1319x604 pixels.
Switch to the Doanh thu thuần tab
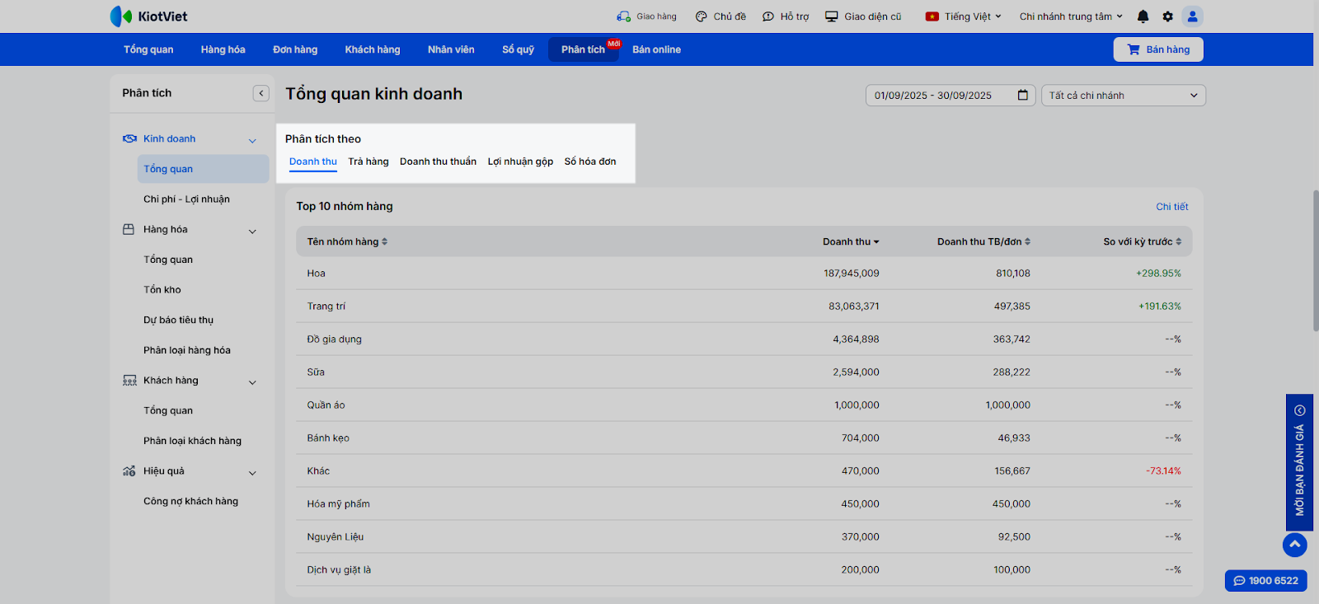pos(439,162)
